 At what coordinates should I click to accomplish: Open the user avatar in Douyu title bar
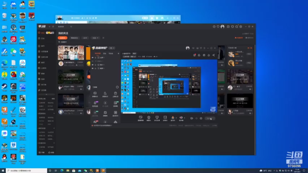click(223, 27)
